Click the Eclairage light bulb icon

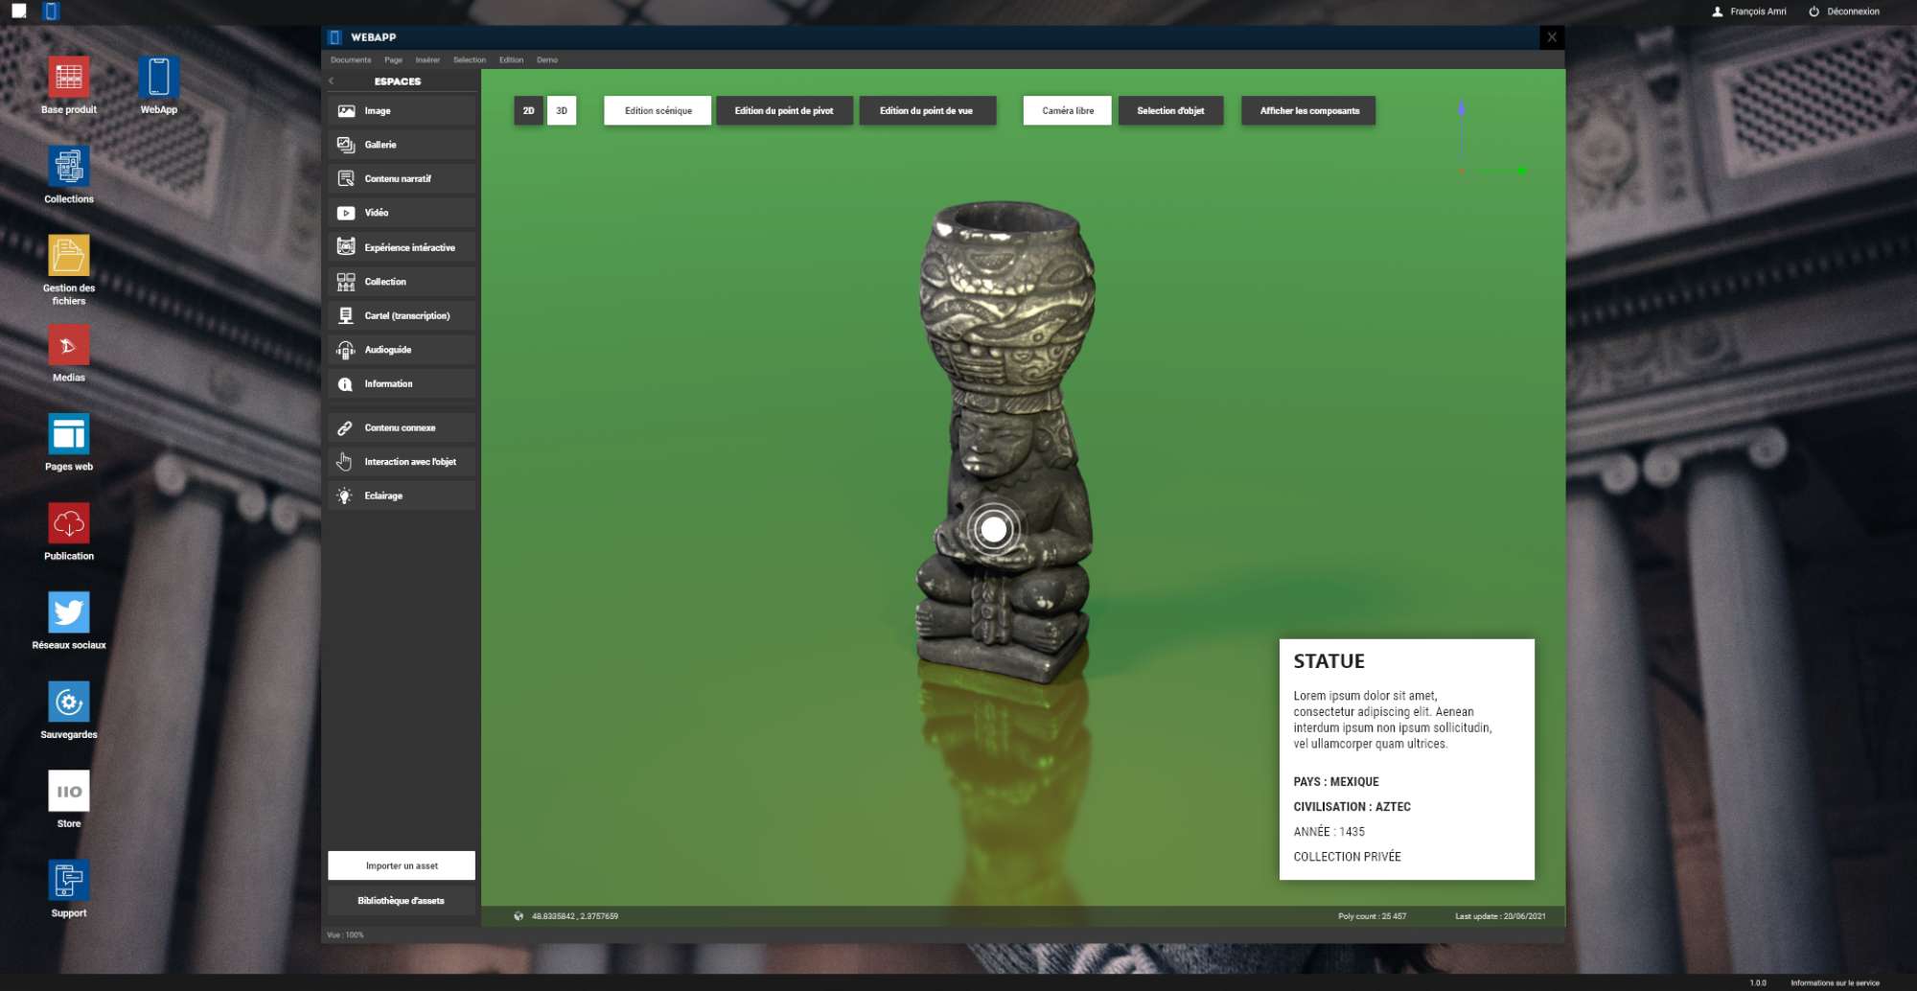point(345,495)
